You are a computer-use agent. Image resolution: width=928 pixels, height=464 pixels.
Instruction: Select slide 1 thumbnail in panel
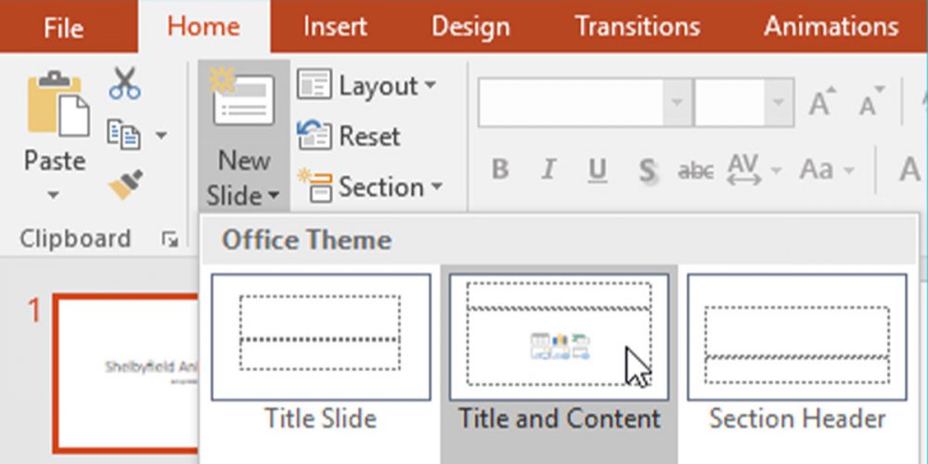click(125, 369)
